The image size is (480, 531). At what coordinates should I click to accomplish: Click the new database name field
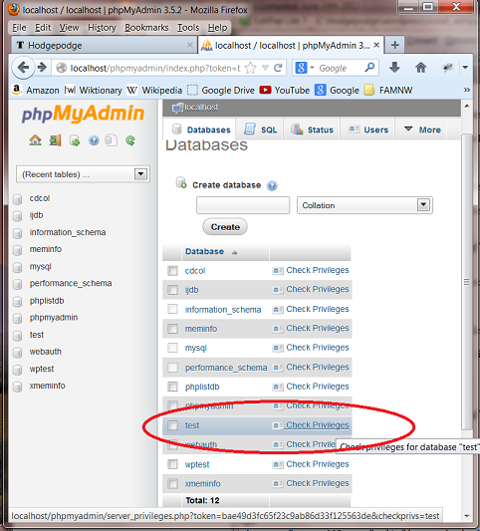click(243, 205)
